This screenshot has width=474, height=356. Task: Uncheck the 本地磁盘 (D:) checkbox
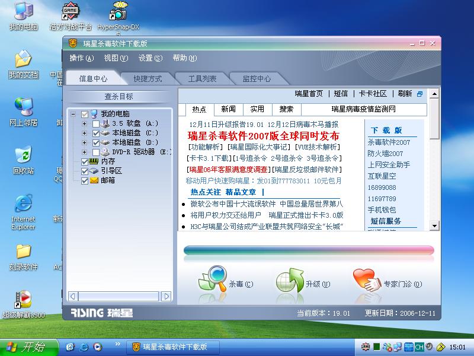(x=96, y=142)
